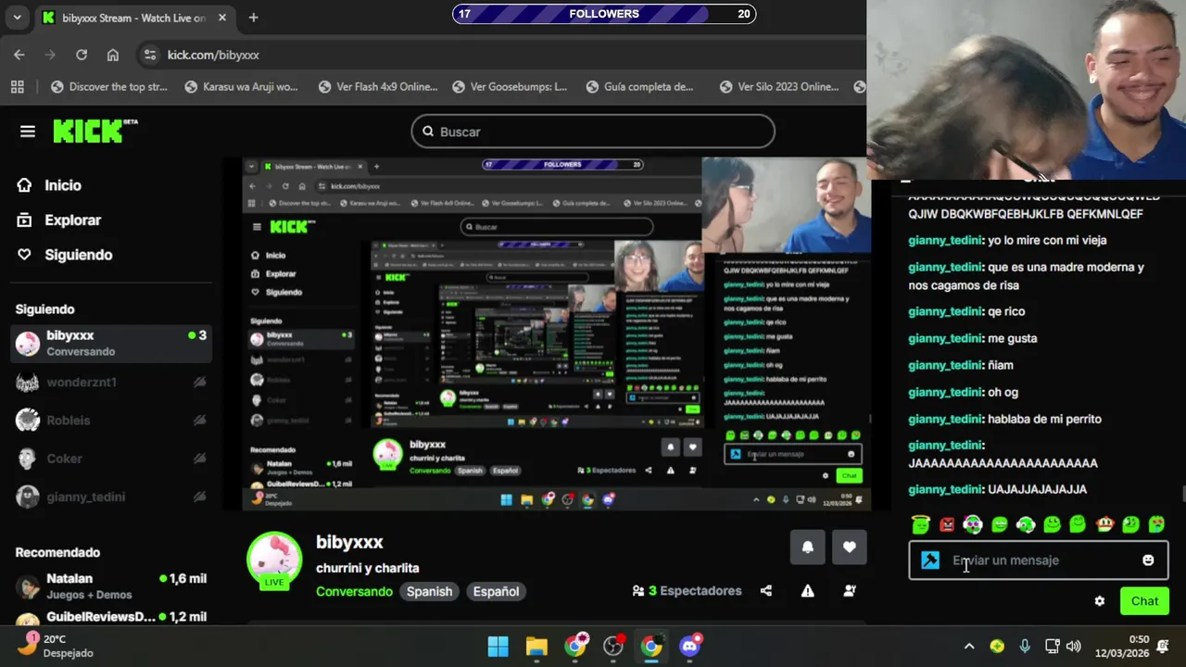Click the Español language tag
Screen dimensions: 1186x667
[496, 591]
